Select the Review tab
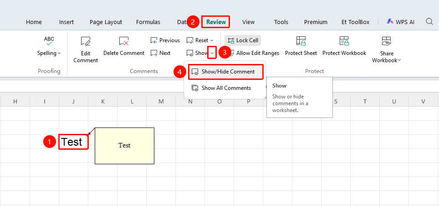The image size is (439, 206). click(x=216, y=22)
